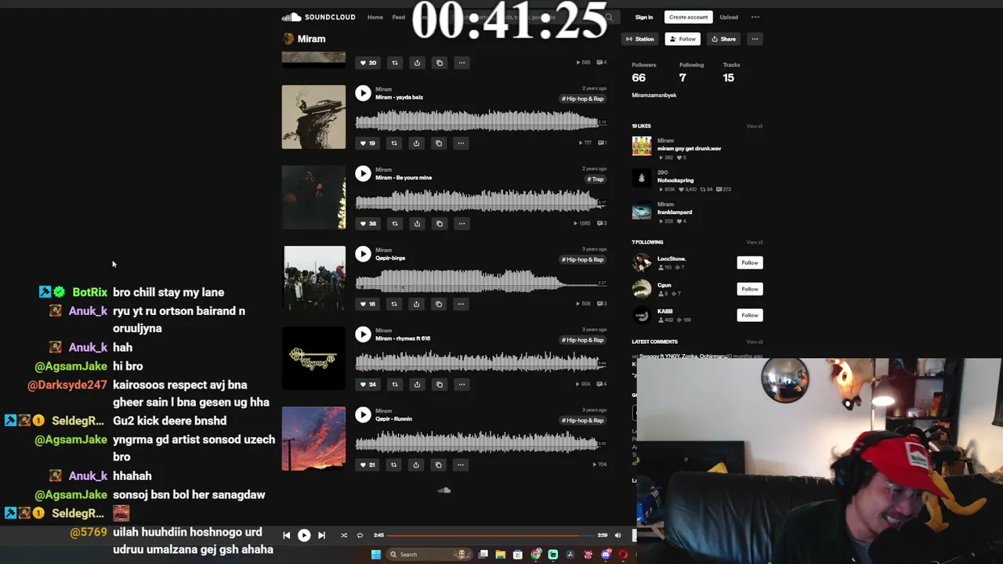This screenshot has height=564, width=1003.
Task: Copy link for "Qepir - Runnin" track
Action: coord(439,465)
